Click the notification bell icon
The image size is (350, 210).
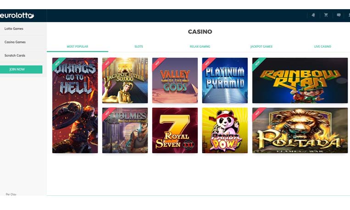tap(313, 15)
